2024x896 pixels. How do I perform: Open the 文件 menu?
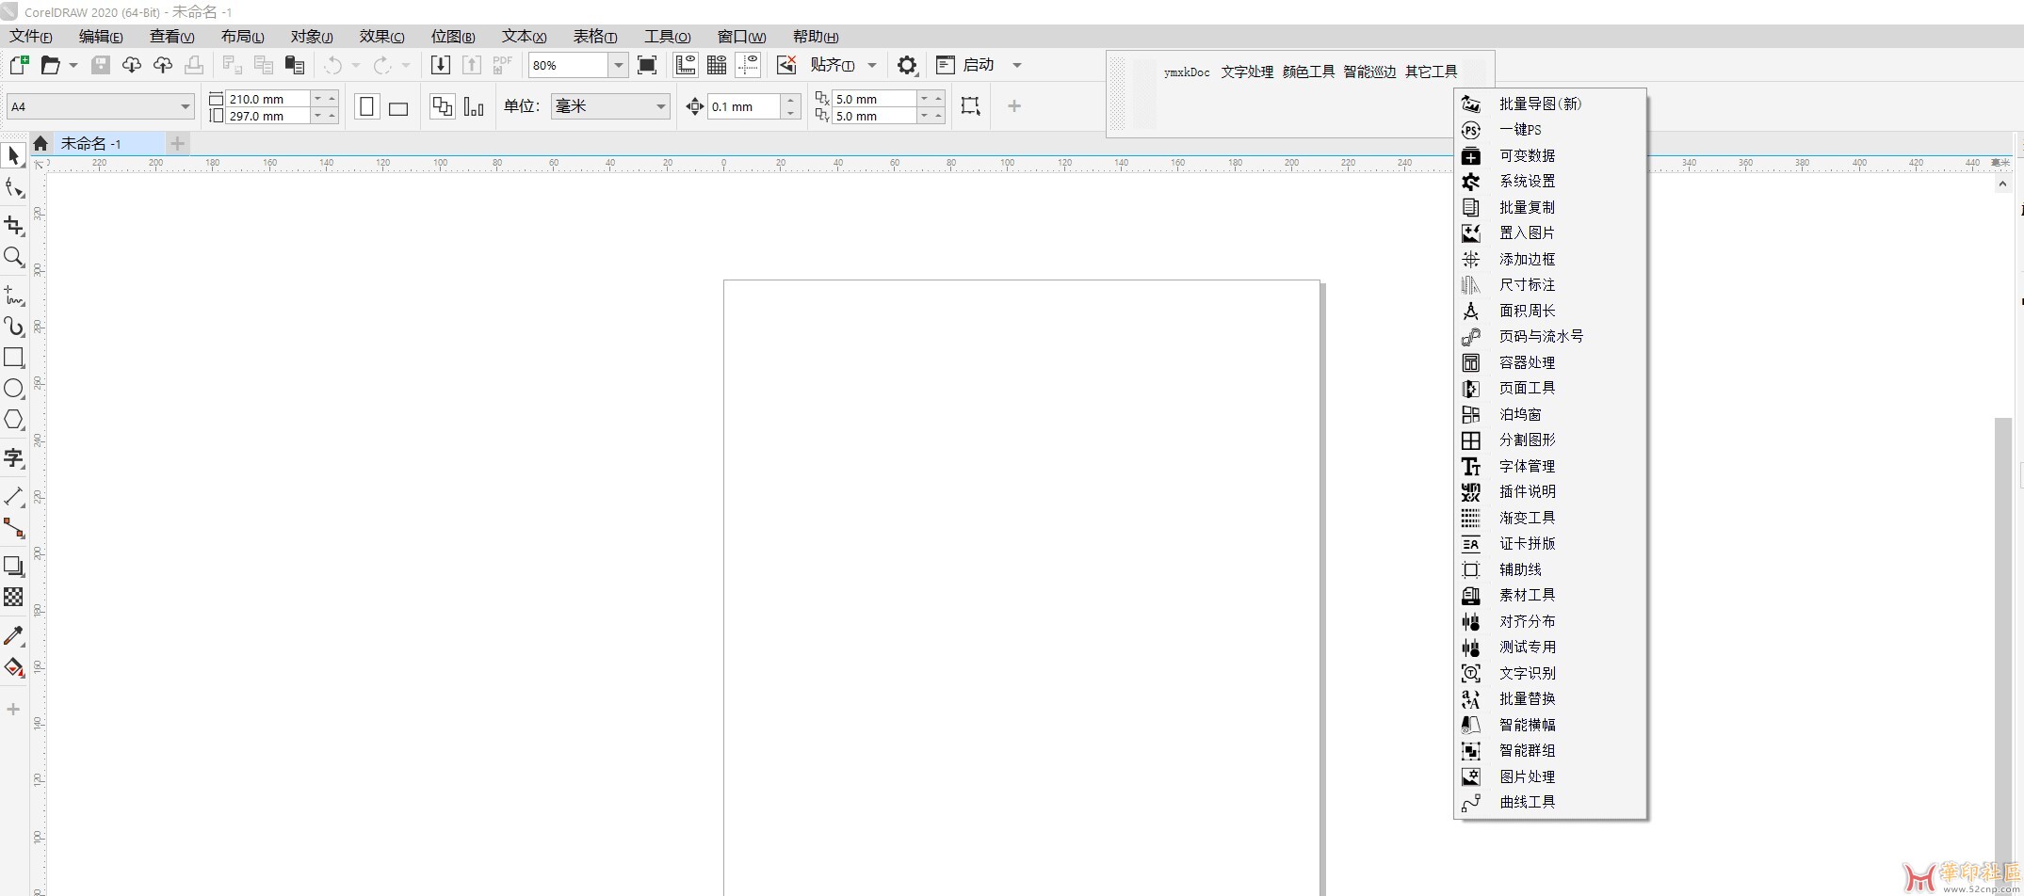click(31, 37)
